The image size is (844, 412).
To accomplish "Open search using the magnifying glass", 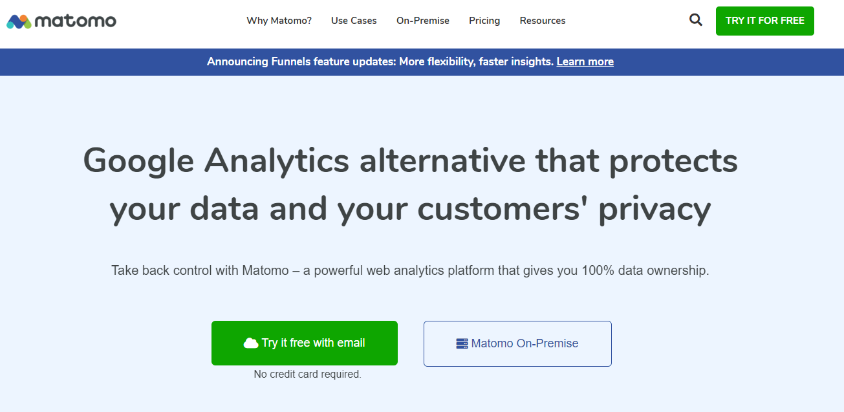I will [x=695, y=19].
